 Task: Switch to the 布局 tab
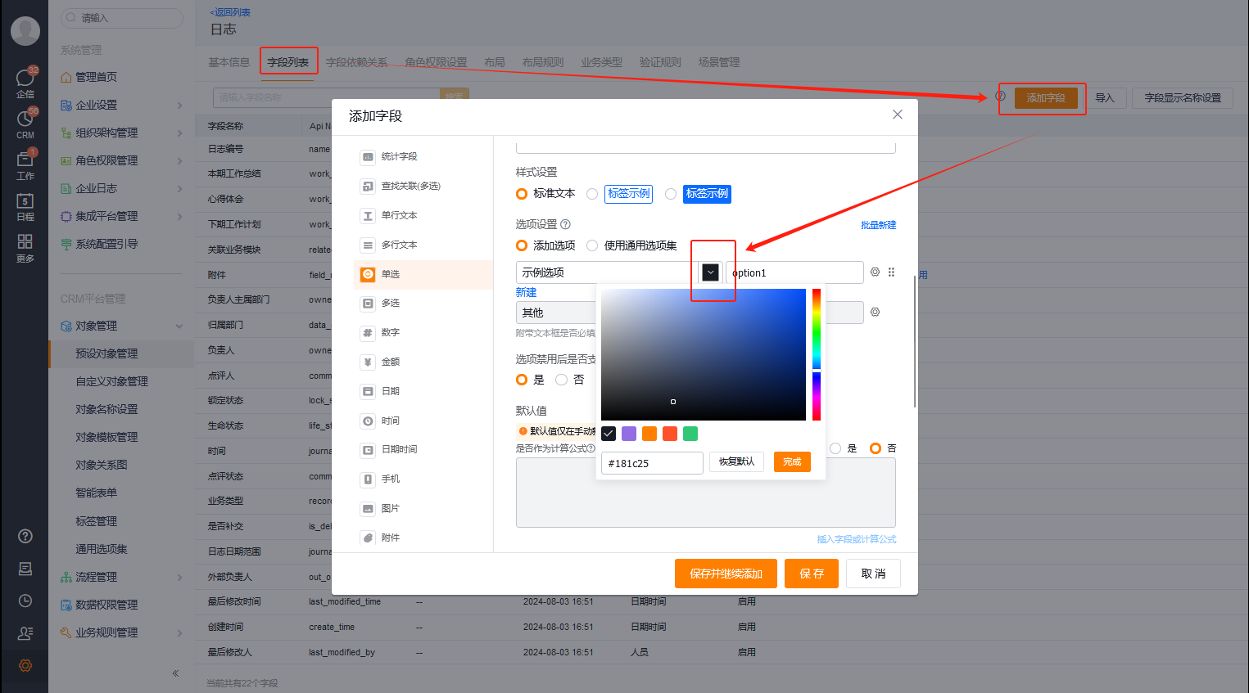pos(495,62)
